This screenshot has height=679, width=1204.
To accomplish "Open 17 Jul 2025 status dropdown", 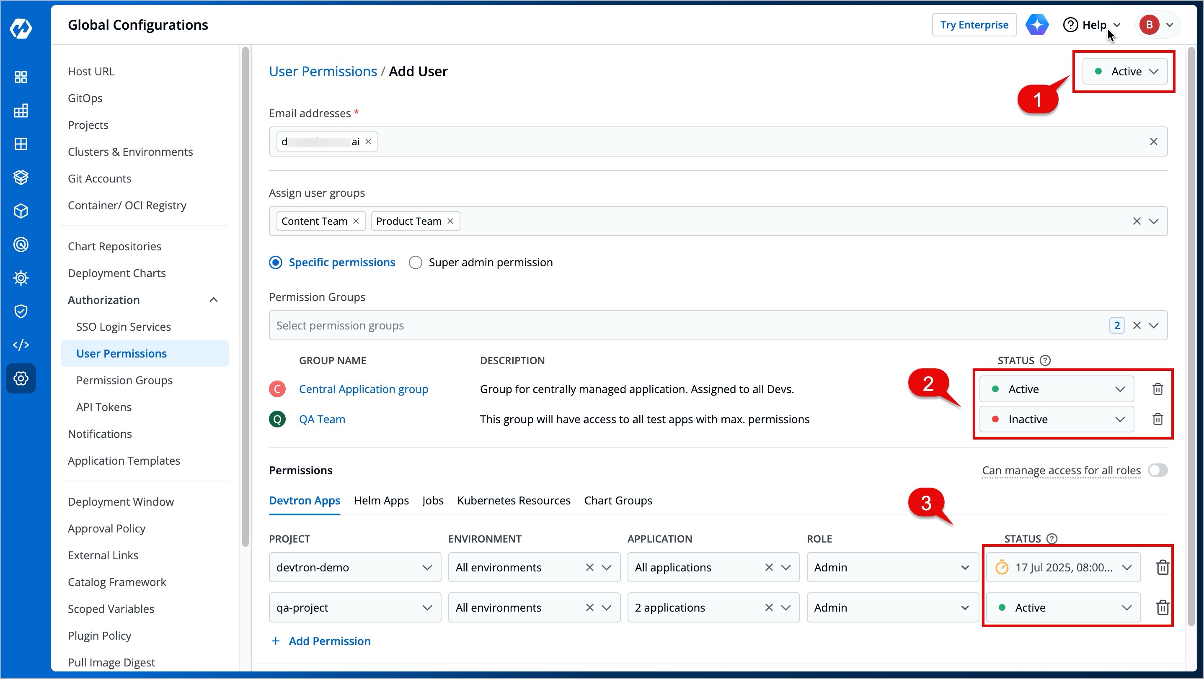I will tap(1063, 567).
